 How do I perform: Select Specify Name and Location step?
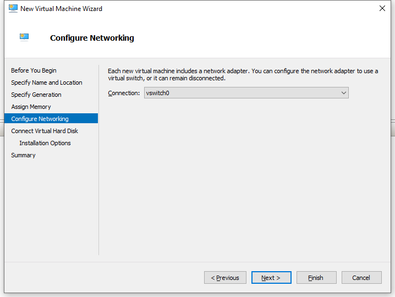click(x=47, y=82)
